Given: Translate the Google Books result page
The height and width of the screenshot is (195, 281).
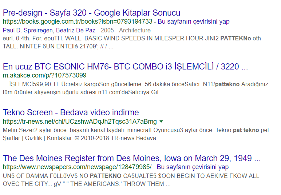Looking at the screenshot, I should [x=194, y=22].
